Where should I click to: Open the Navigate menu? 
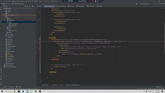click(14, 1)
